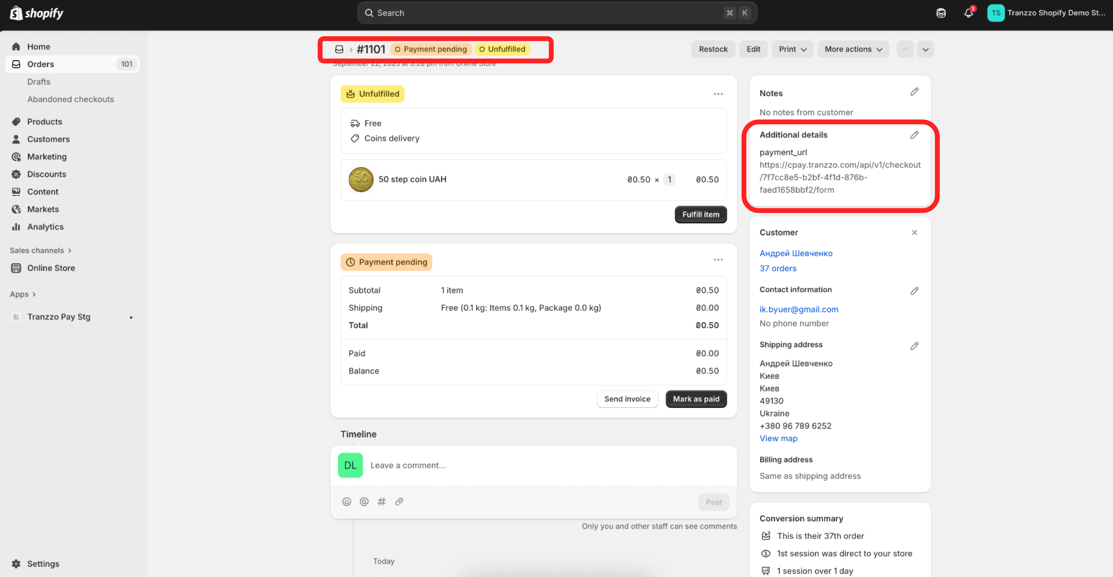Edit Notes with pencil icon
The height and width of the screenshot is (577, 1113).
[x=914, y=92]
